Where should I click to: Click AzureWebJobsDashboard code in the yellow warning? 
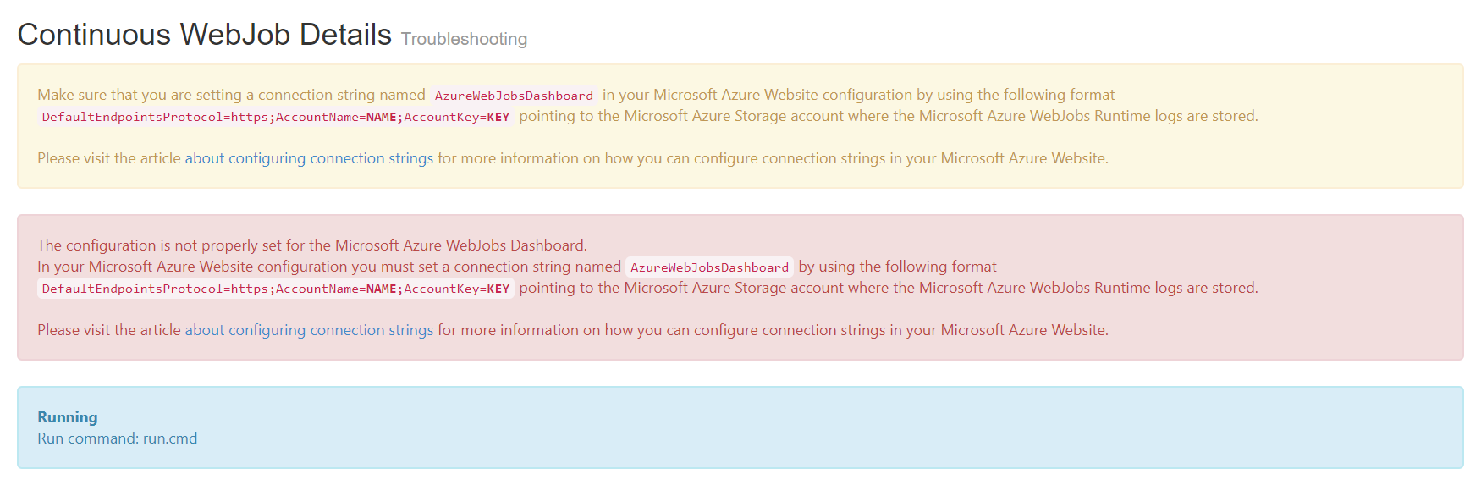point(514,96)
